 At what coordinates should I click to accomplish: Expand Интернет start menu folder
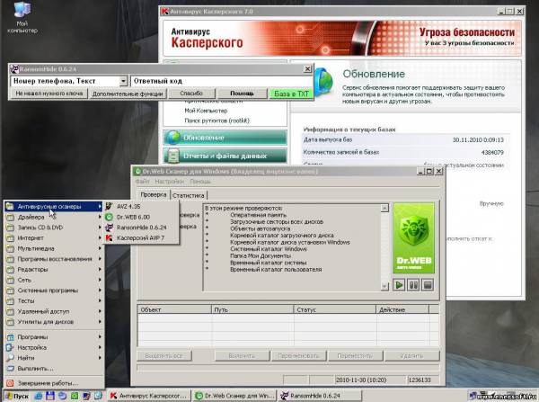[x=54, y=237]
